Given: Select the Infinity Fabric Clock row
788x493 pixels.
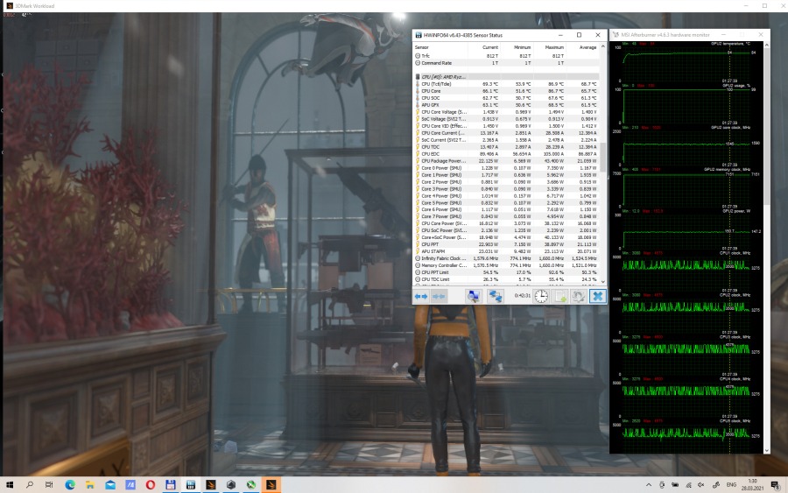Looking at the screenshot, I should coord(506,258).
